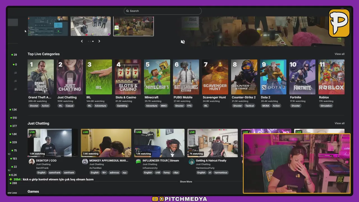View all Top Live Categories
This screenshot has width=359, height=202.
coord(339,54)
